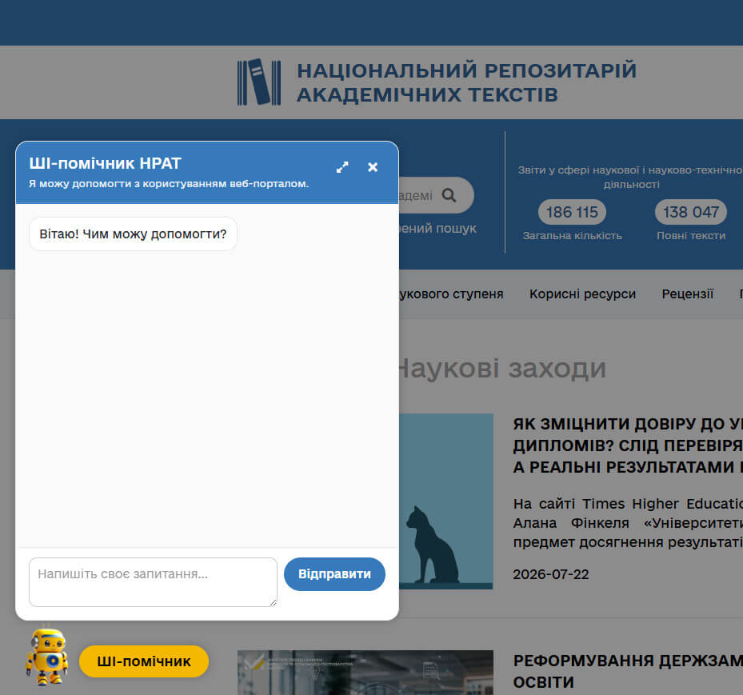
Task: Open the partially hidden наукового ступеня menu item
Action: tap(451, 294)
